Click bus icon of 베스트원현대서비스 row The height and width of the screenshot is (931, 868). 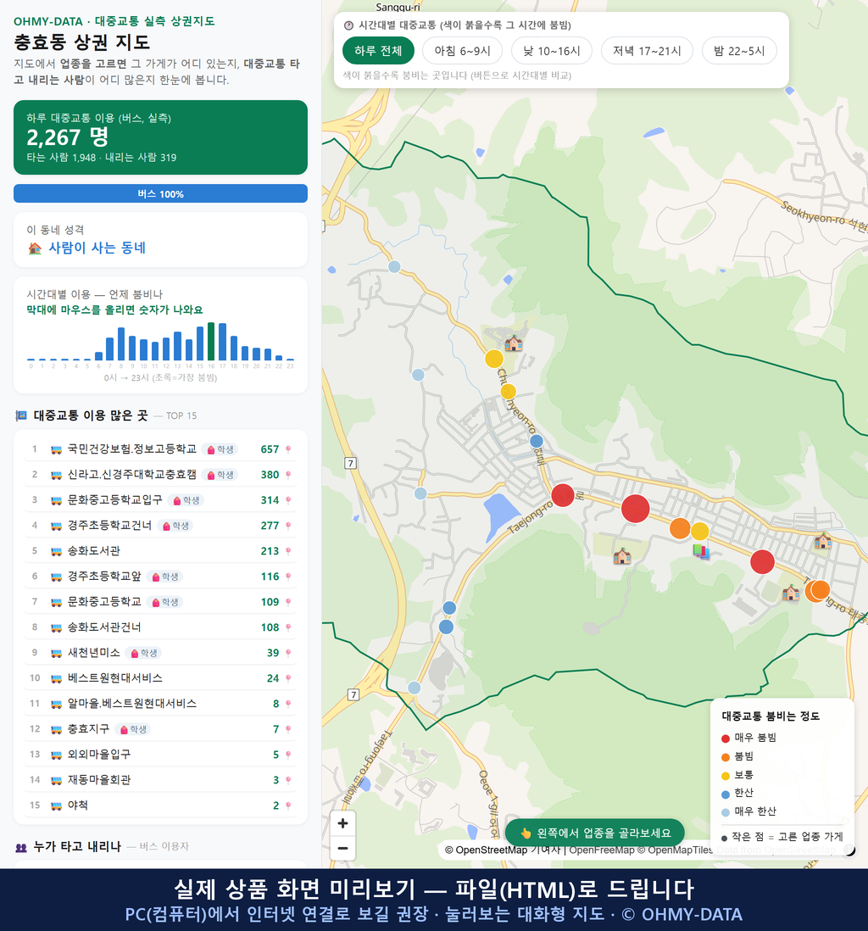(57, 678)
